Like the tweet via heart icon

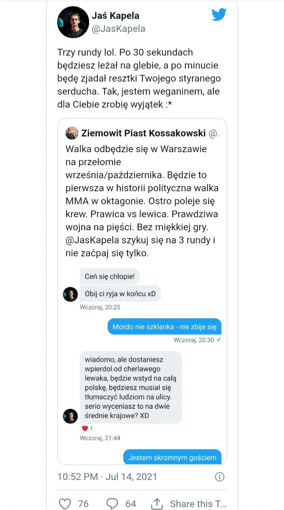click(65, 504)
